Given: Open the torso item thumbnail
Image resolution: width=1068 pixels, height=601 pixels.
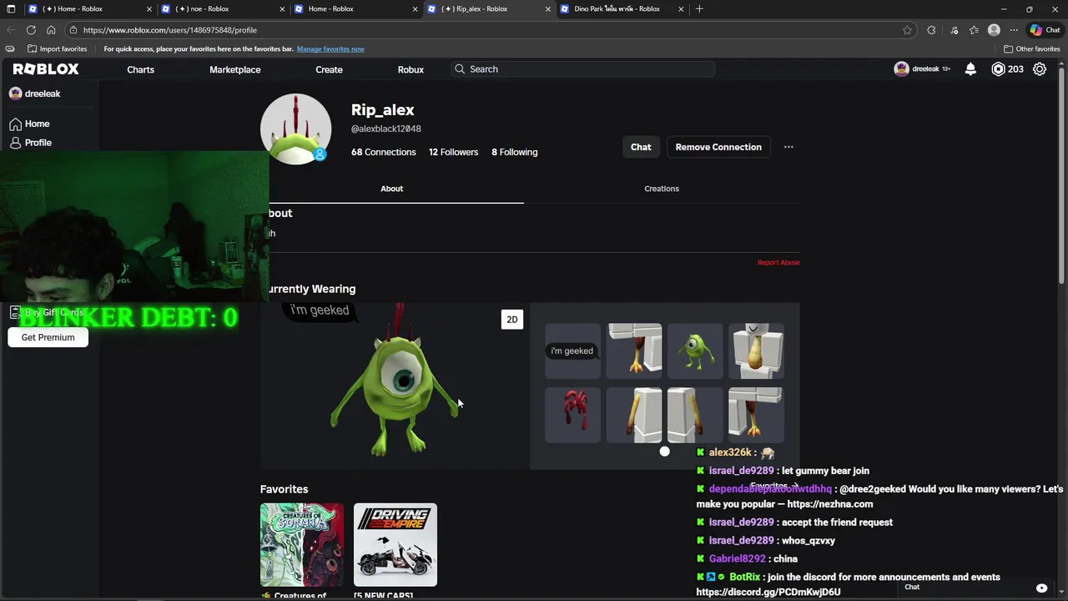Looking at the screenshot, I should click(756, 351).
